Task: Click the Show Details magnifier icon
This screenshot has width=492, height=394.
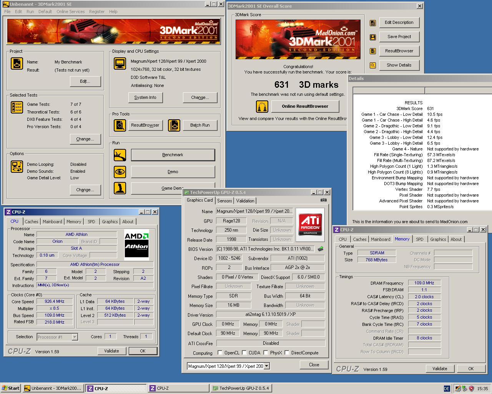Action: click(x=372, y=65)
